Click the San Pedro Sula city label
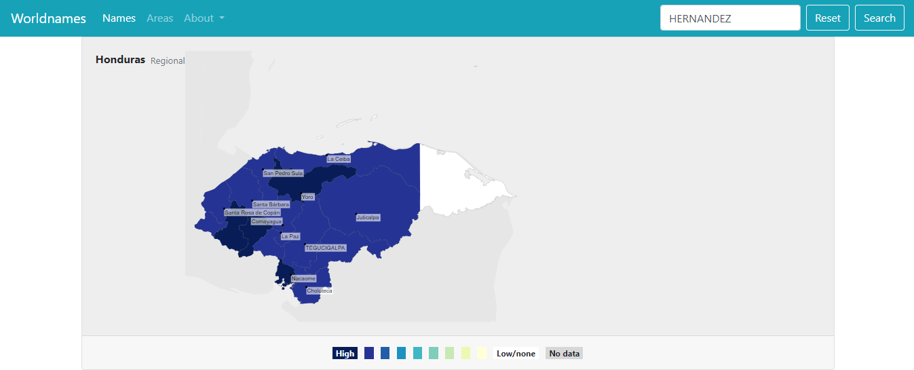Image resolution: width=914 pixels, height=370 pixels. click(x=283, y=173)
